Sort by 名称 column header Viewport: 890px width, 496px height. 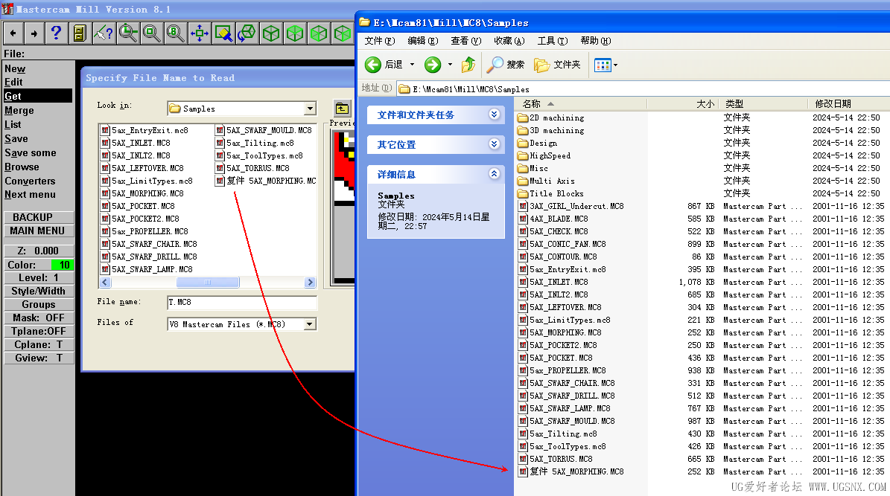click(x=581, y=103)
